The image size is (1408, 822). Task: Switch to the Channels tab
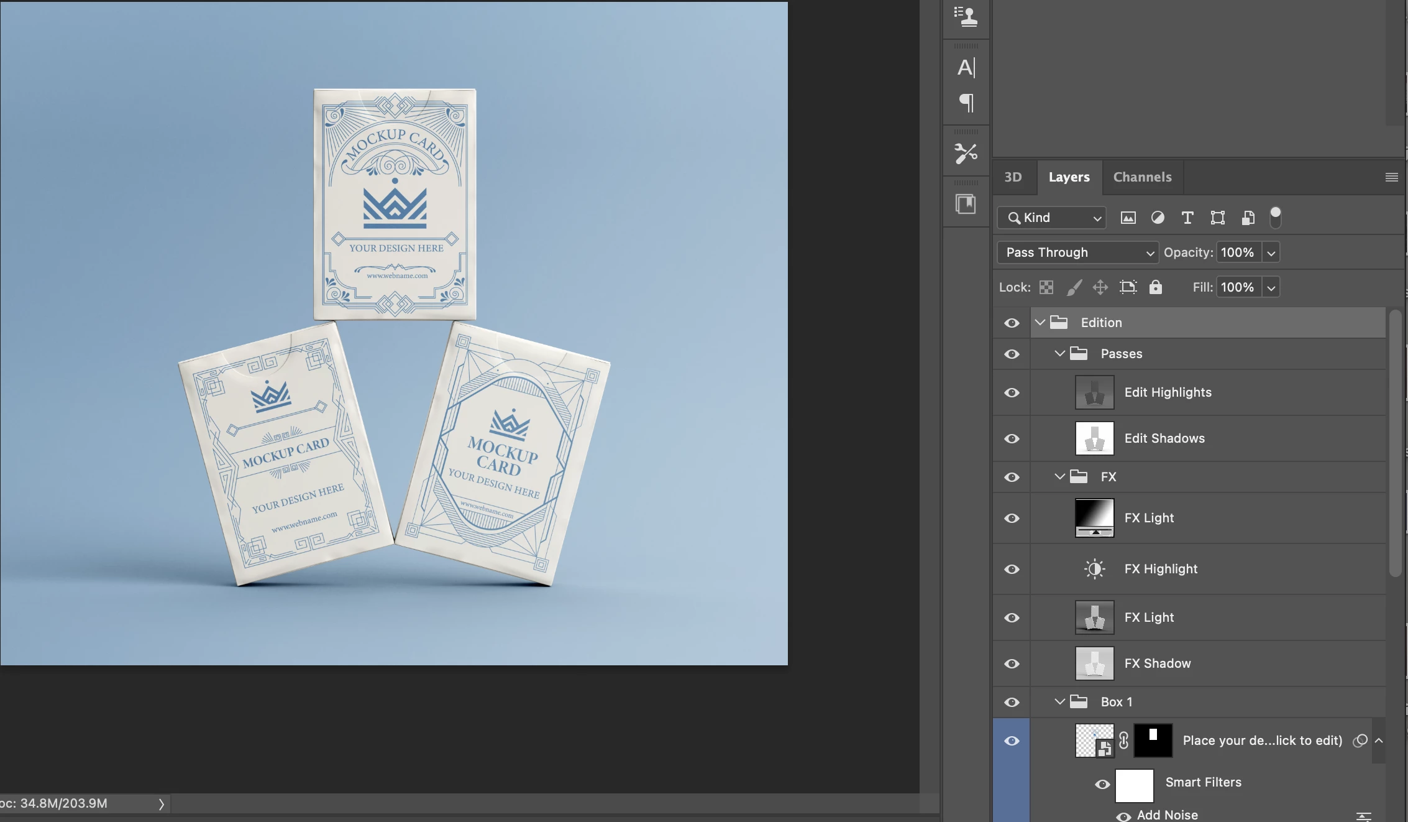(1142, 177)
